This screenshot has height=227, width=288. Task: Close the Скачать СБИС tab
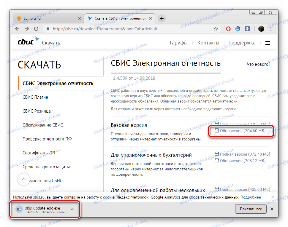point(151,18)
